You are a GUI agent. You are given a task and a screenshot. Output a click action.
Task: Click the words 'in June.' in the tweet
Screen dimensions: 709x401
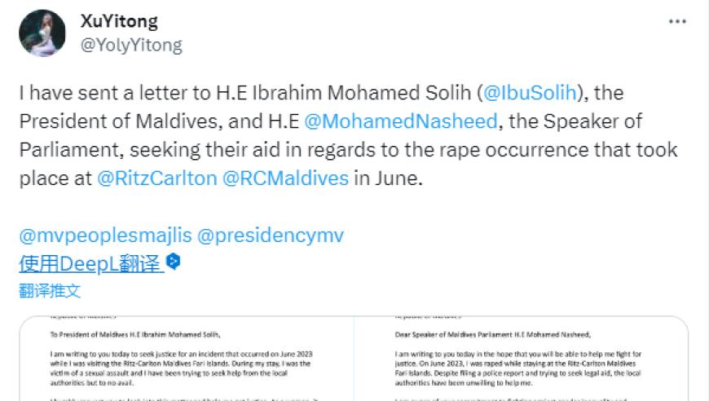point(389,178)
